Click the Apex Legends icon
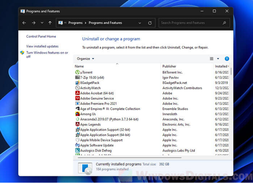Screen dimensions: 253x183 click(77, 124)
